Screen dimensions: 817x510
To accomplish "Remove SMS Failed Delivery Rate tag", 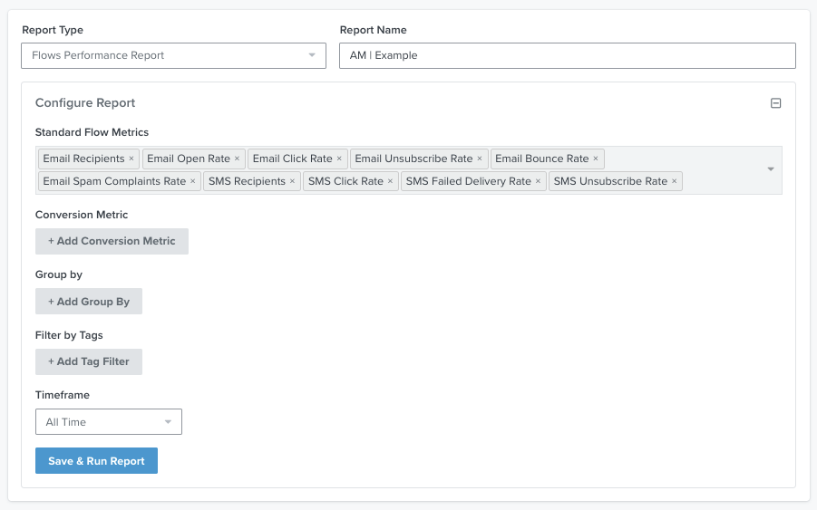I will pos(538,181).
